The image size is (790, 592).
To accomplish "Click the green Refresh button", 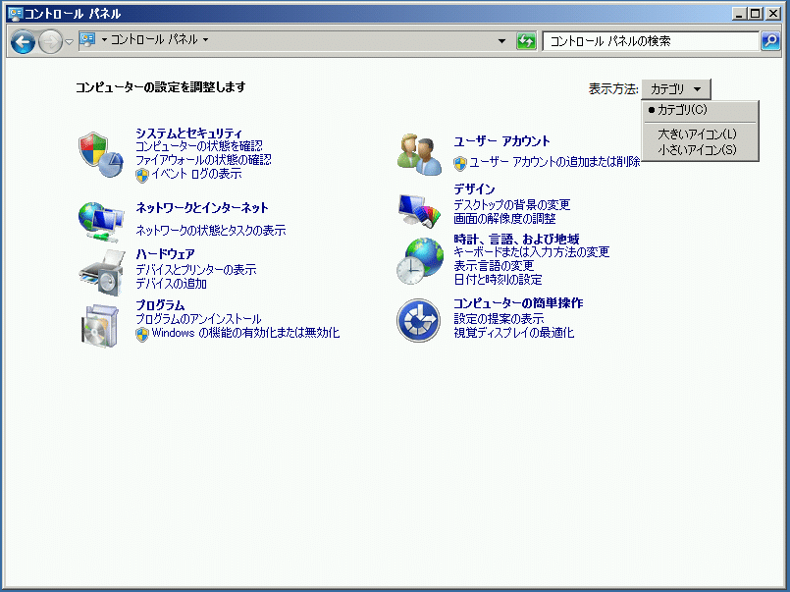I will click(526, 41).
